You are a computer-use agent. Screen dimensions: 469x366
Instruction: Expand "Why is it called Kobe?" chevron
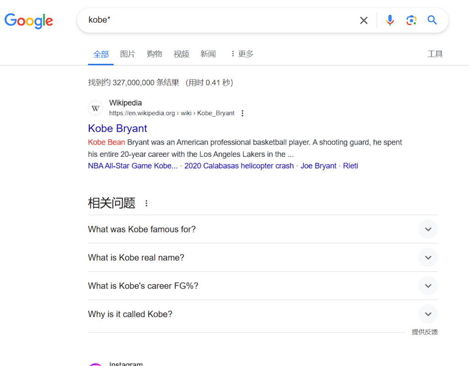point(428,314)
